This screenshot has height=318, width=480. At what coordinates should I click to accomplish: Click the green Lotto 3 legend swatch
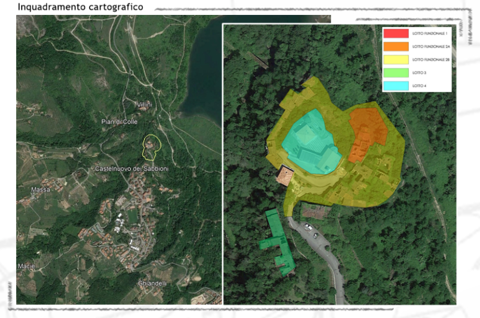396,73
